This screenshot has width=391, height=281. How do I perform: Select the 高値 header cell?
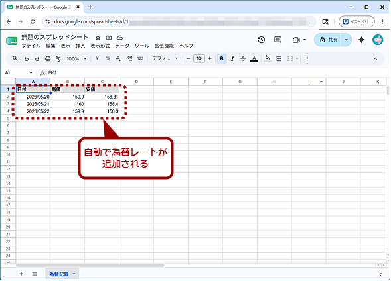(67, 89)
